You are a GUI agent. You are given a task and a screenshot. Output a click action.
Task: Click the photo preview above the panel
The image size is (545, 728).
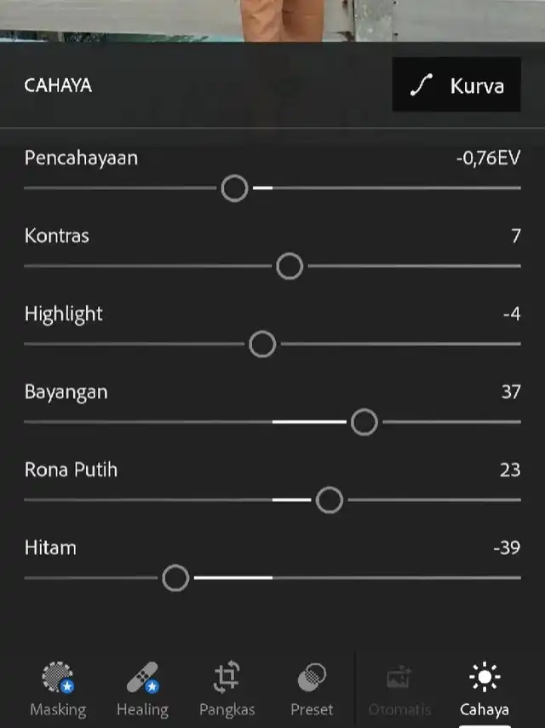coord(272,20)
